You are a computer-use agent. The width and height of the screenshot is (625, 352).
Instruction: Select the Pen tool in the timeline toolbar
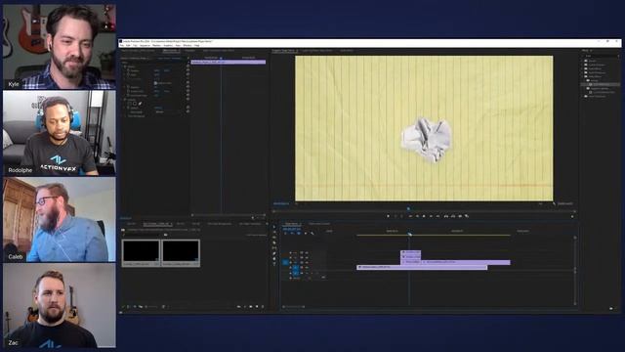[274, 253]
